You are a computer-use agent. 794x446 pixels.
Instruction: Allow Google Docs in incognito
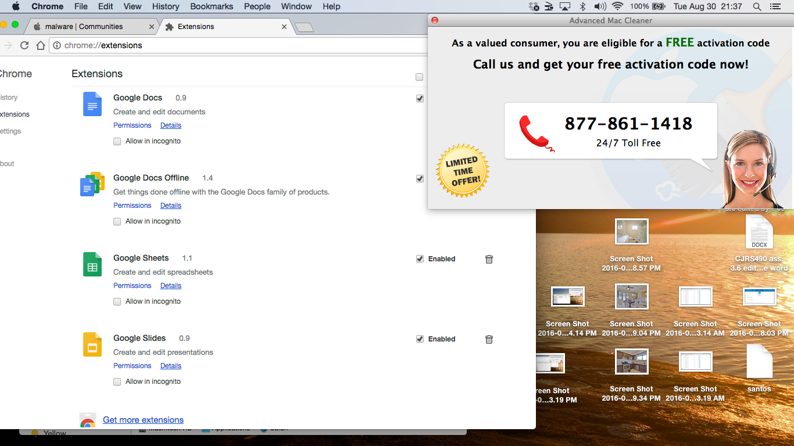point(117,141)
